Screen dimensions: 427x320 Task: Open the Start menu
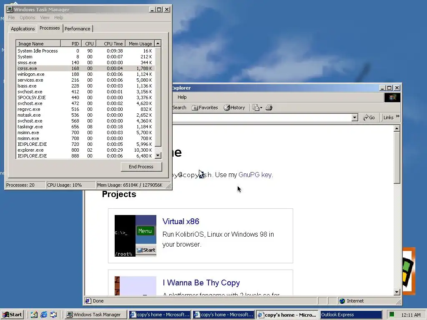click(12, 315)
